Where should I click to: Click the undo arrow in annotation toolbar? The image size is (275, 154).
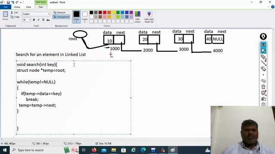pyautogui.click(x=263, y=81)
